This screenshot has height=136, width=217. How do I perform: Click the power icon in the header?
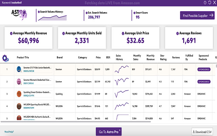[x=205, y=2]
